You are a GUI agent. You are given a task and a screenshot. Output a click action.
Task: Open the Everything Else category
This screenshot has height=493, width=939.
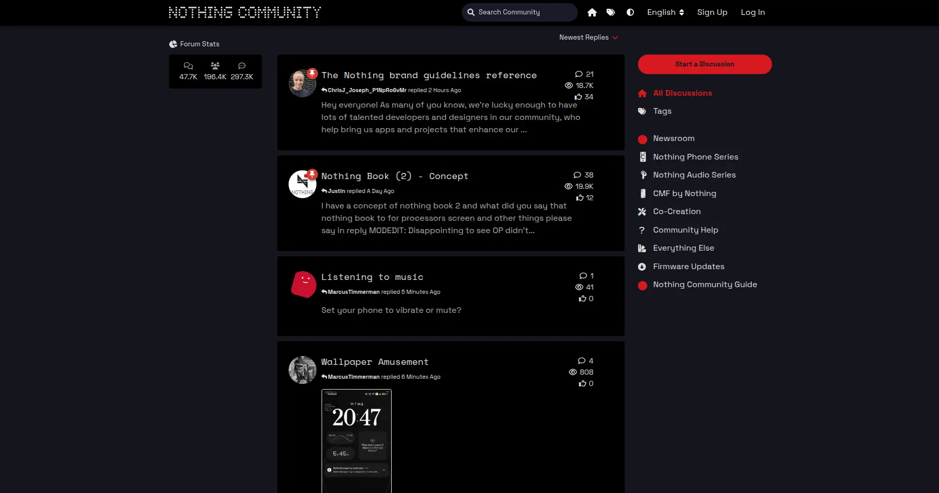click(x=683, y=248)
